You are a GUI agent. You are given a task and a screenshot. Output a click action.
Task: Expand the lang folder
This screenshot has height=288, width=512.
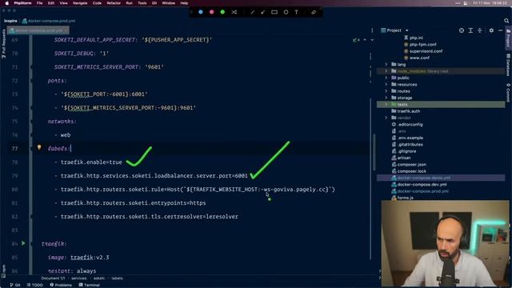tap(386, 64)
